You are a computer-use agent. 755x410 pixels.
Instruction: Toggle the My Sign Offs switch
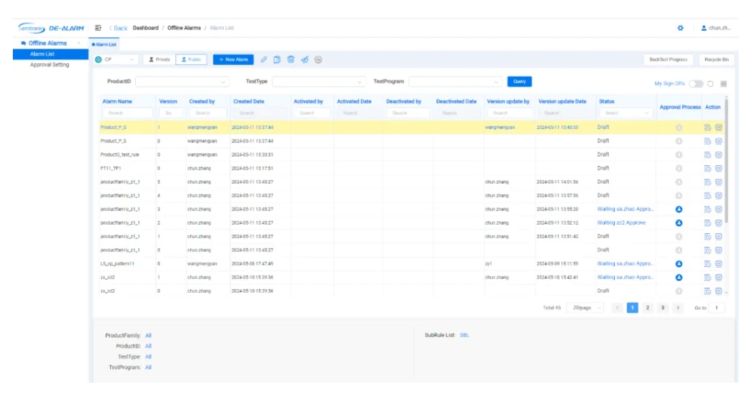pos(696,84)
